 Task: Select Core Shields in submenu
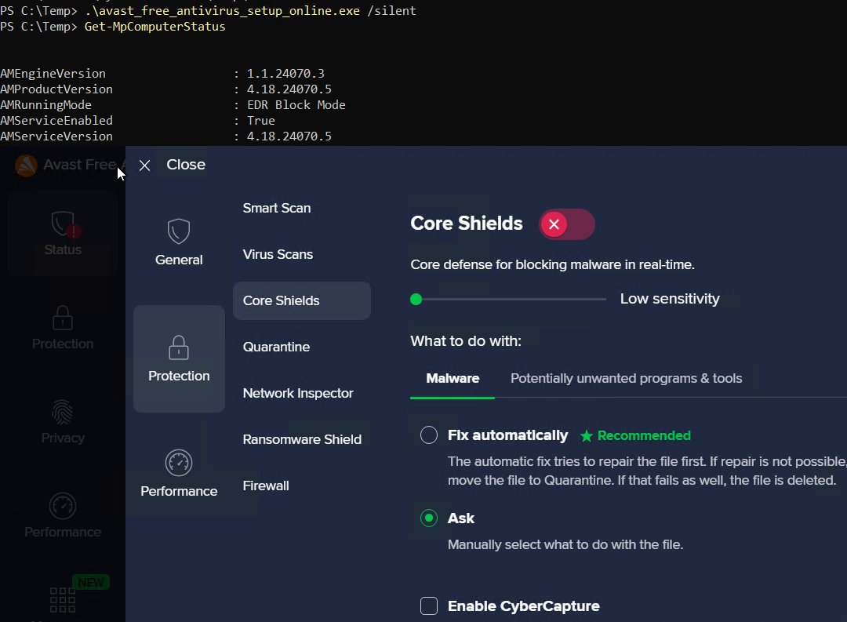tap(301, 300)
